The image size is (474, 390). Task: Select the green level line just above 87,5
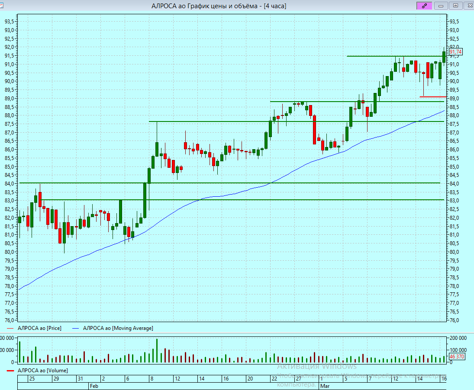point(297,121)
